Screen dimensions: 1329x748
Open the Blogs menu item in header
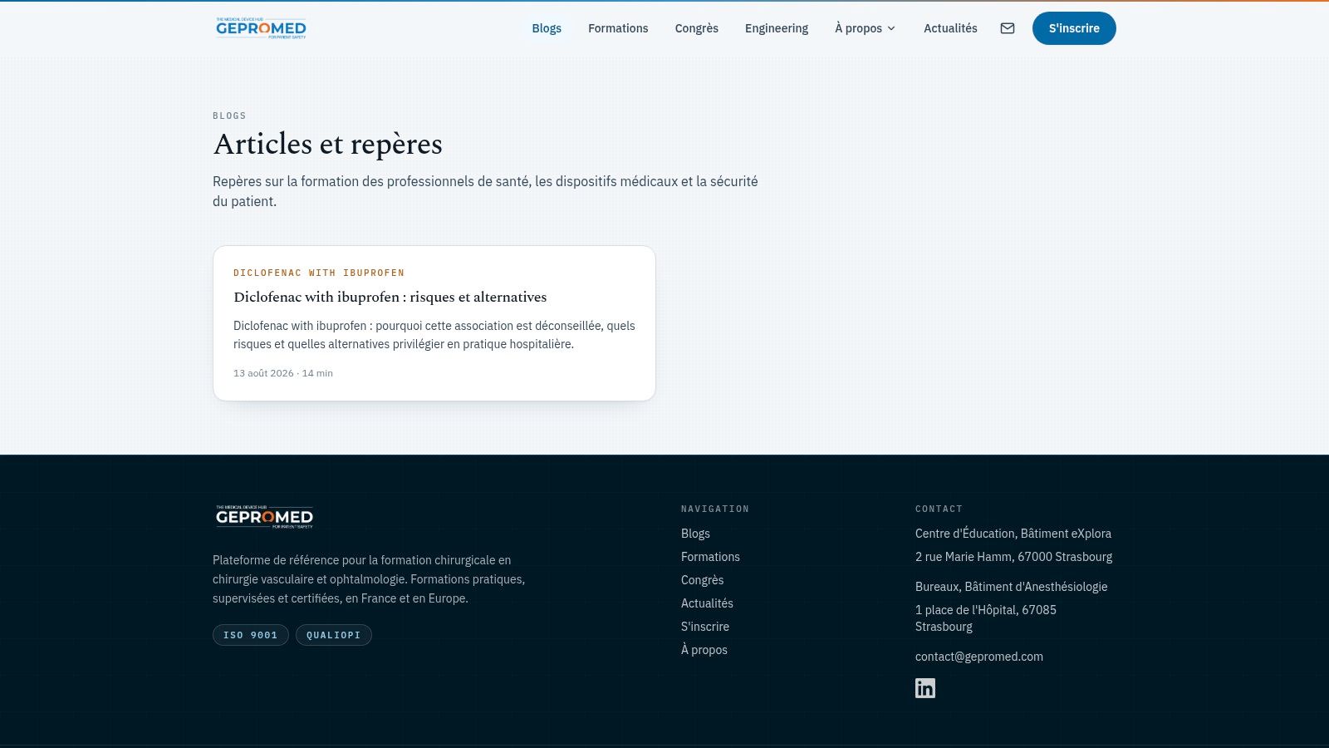point(547,28)
